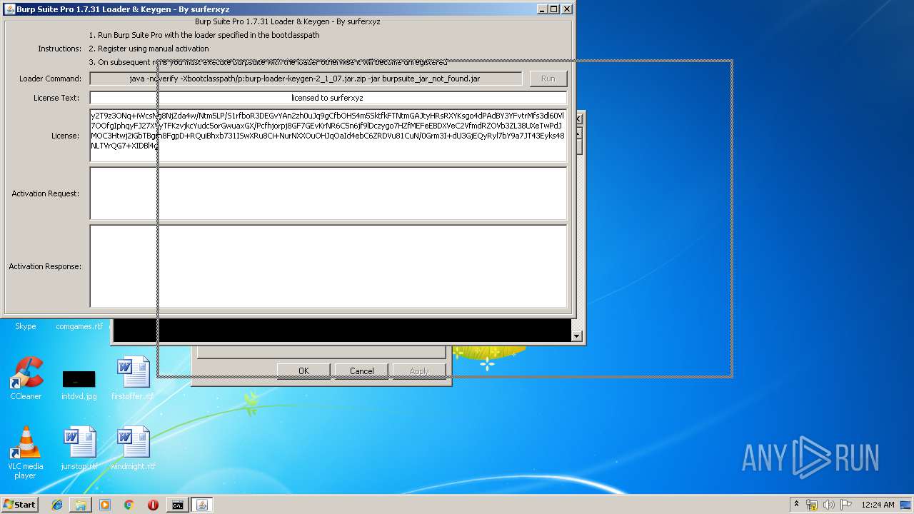Click the comgames.rtf desktop file label
The image size is (914, 514).
[x=79, y=326]
